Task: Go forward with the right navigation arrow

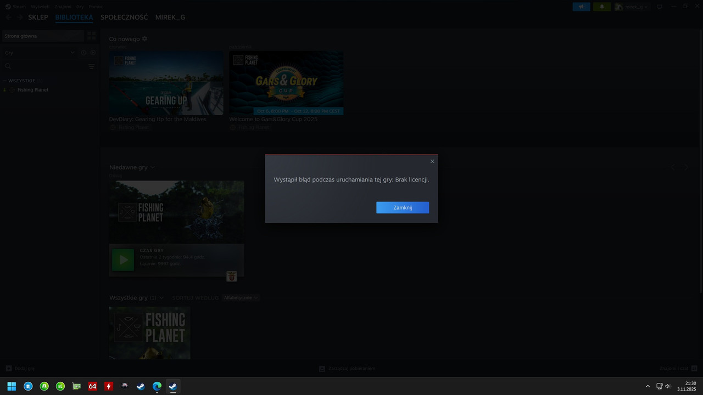Action: tap(20, 18)
